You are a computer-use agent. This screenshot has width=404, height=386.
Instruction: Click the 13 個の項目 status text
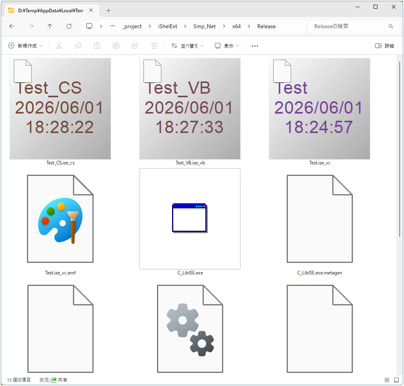(19, 380)
